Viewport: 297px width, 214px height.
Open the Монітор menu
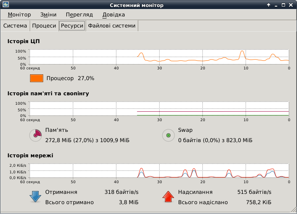pyautogui.click(x=19, y=15)
